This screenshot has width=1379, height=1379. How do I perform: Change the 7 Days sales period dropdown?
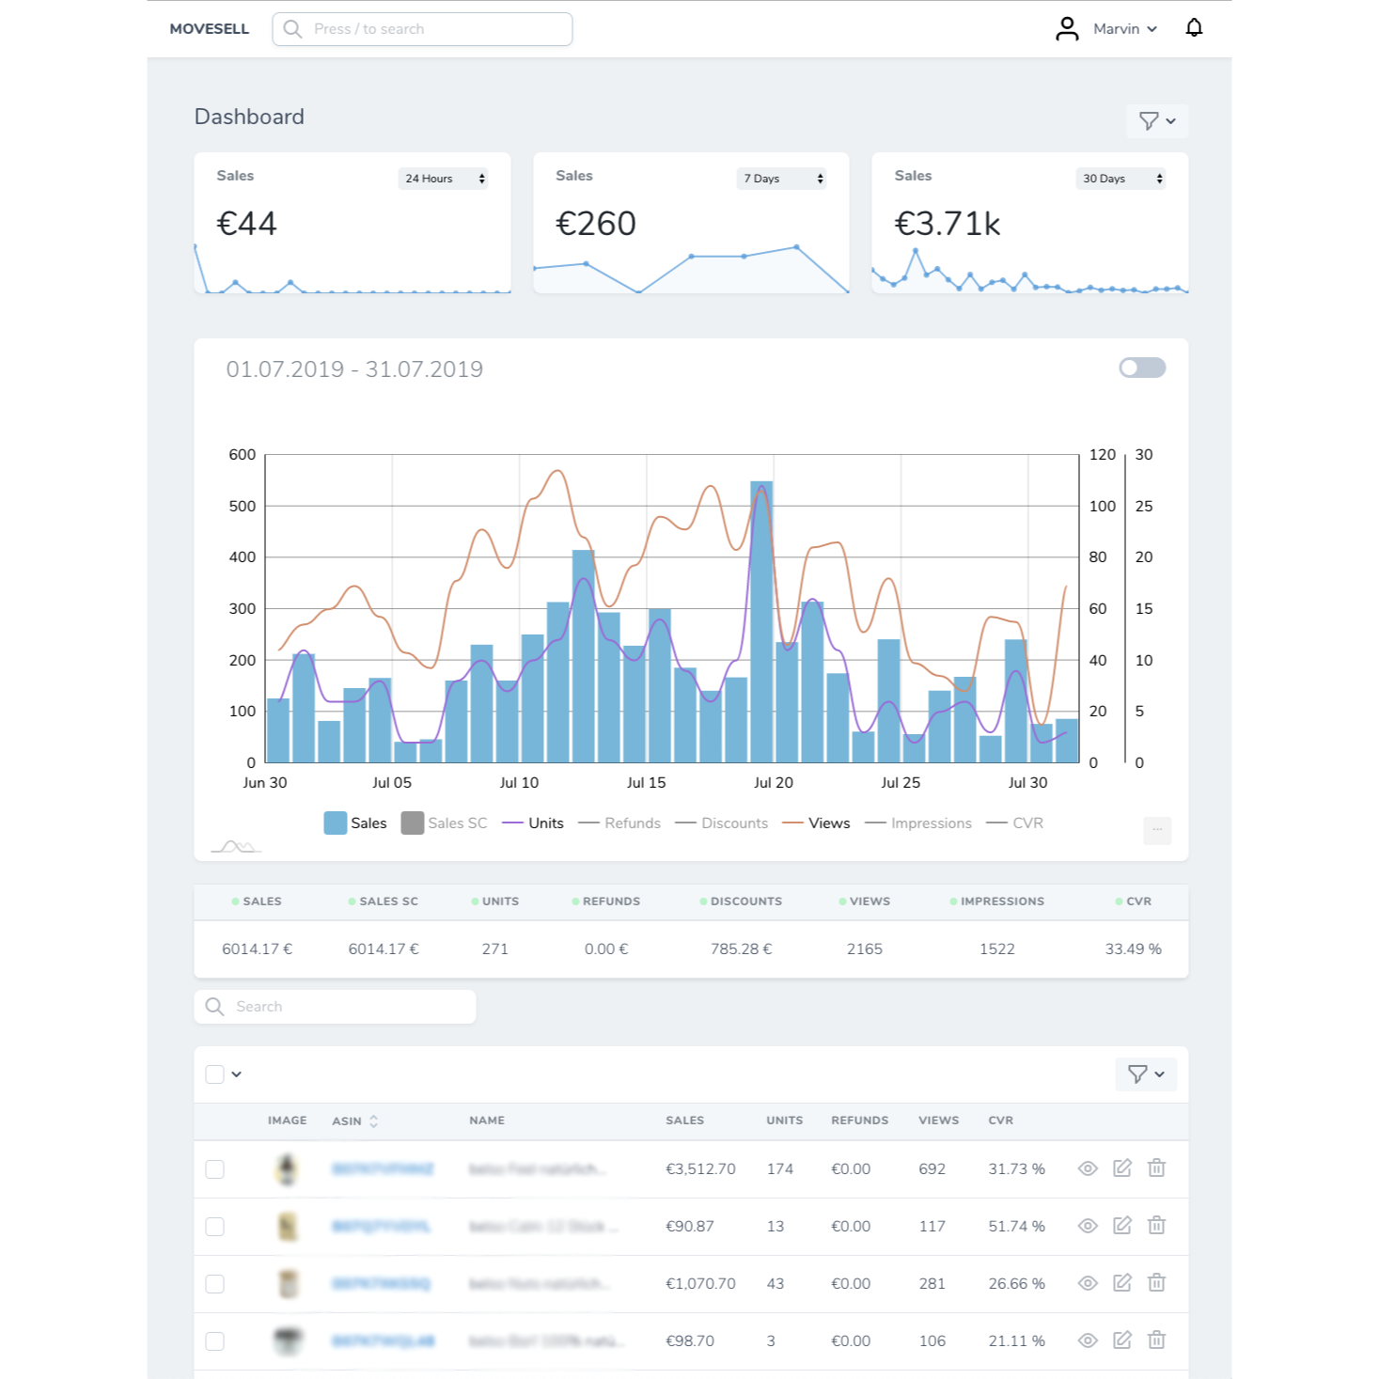(781, 178)
